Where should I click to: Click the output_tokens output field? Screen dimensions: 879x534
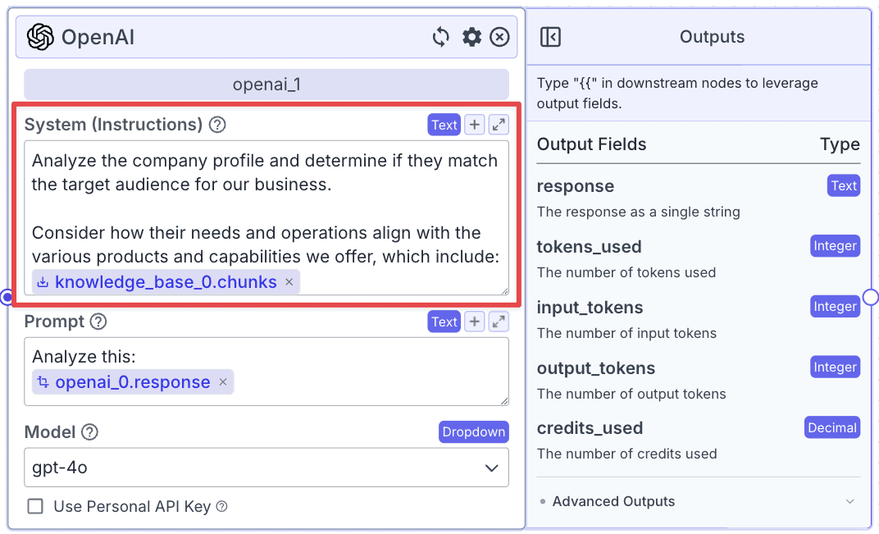(596, 368)
